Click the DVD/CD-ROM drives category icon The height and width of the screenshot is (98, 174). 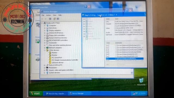click(47, 33)
